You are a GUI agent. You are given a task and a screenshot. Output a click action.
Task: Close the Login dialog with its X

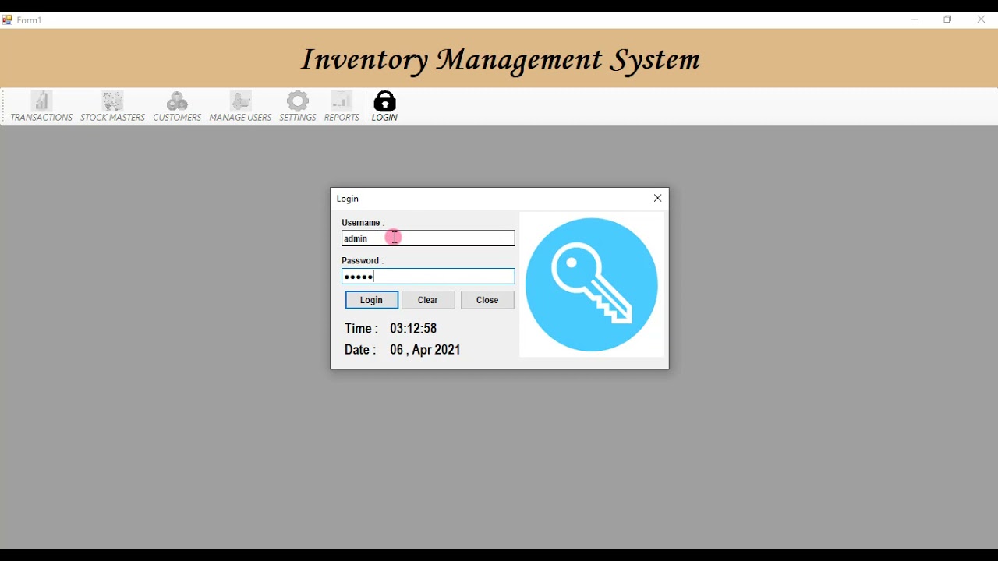point(658,199)
